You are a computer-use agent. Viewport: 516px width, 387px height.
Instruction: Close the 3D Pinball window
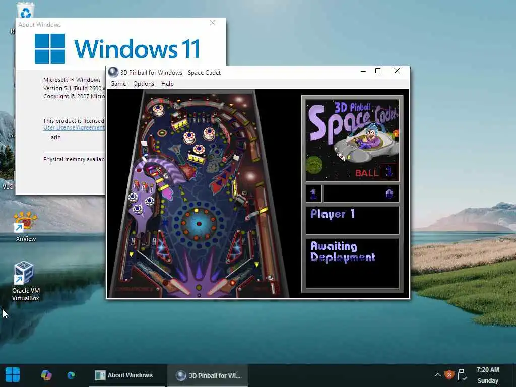coord(397,71)
